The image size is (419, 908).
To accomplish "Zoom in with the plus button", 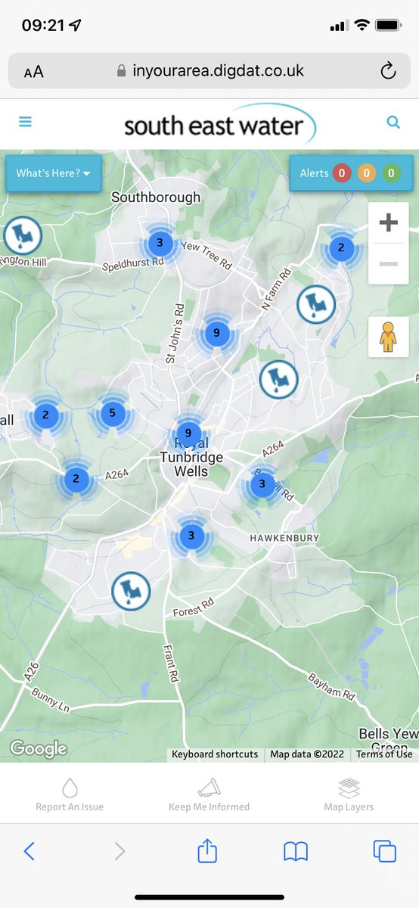I will (388, 222).
